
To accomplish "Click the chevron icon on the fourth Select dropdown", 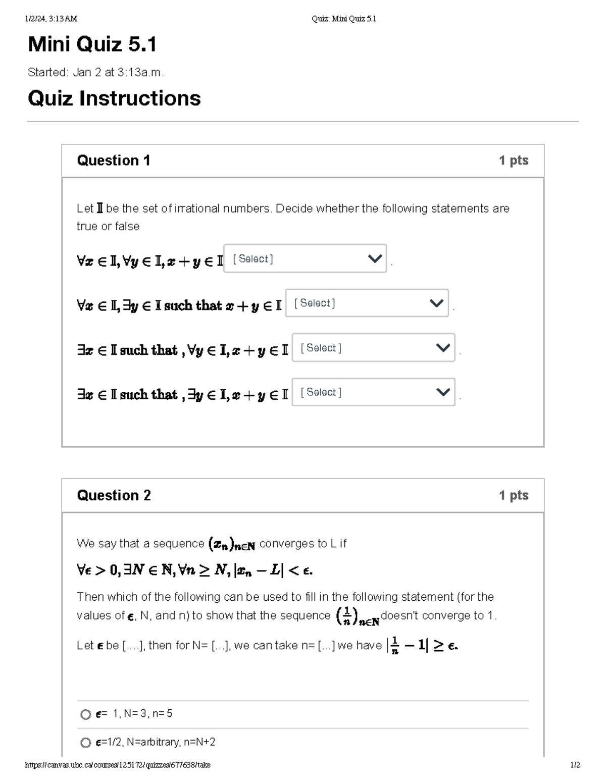I will pyautogui.click(x=442, y=392).
